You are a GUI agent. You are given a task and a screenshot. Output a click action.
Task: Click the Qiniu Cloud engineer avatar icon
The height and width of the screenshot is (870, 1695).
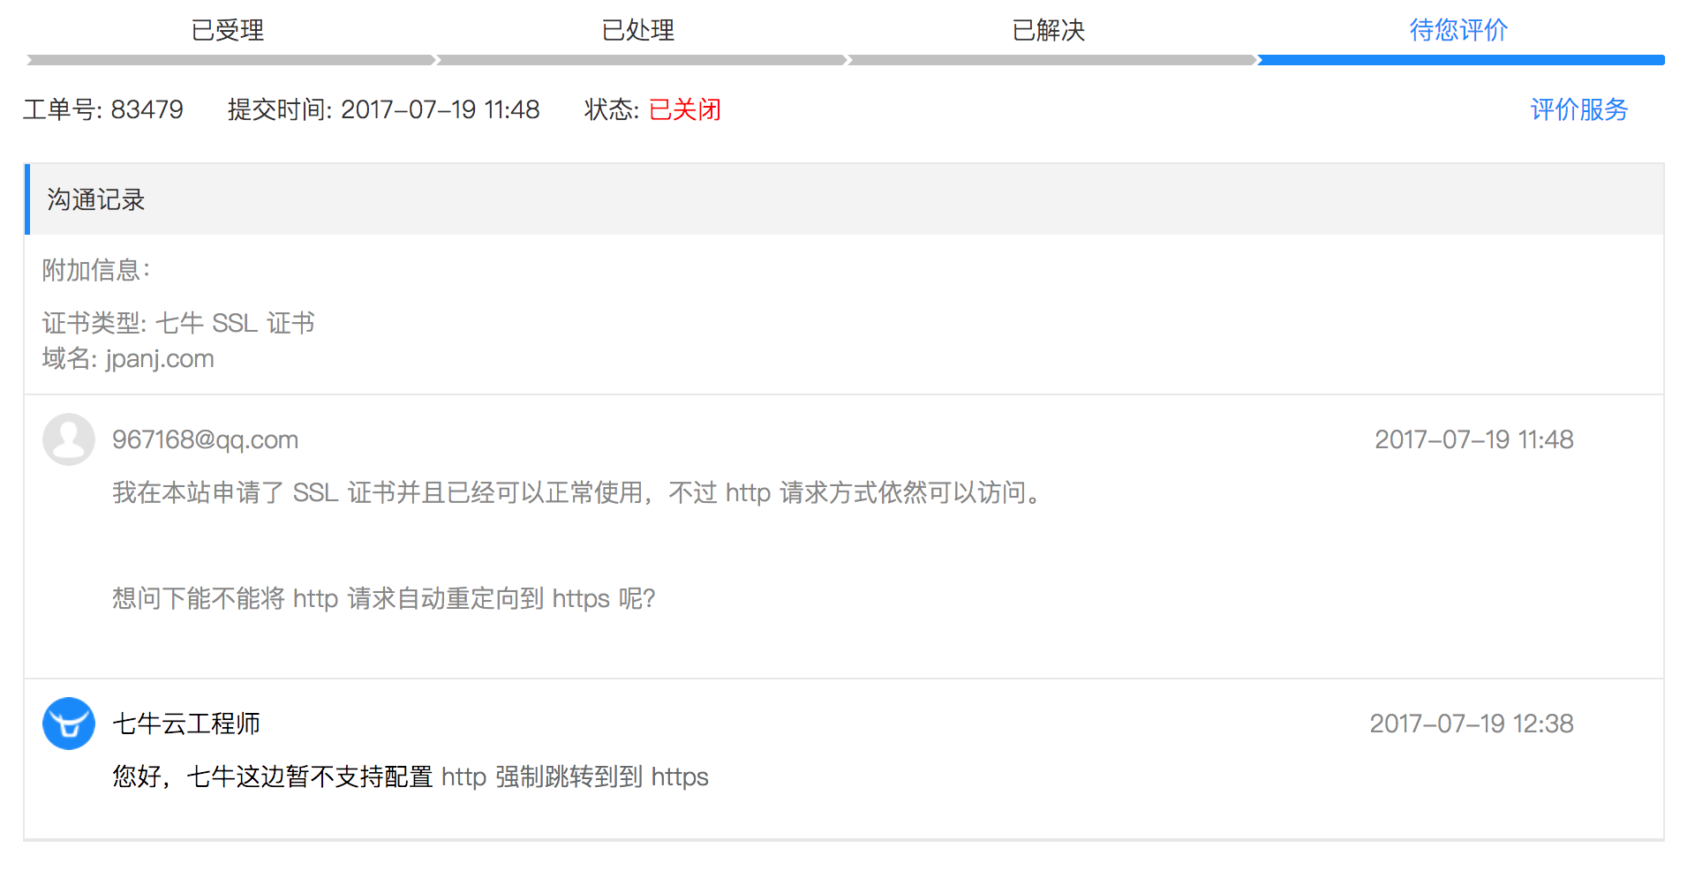(68, 724)
